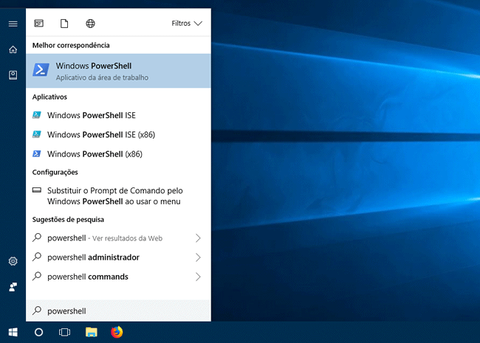This screenshot has height=343, width=480.
Task: Click the Feedback icon in the sidebar
Action: 13,286
